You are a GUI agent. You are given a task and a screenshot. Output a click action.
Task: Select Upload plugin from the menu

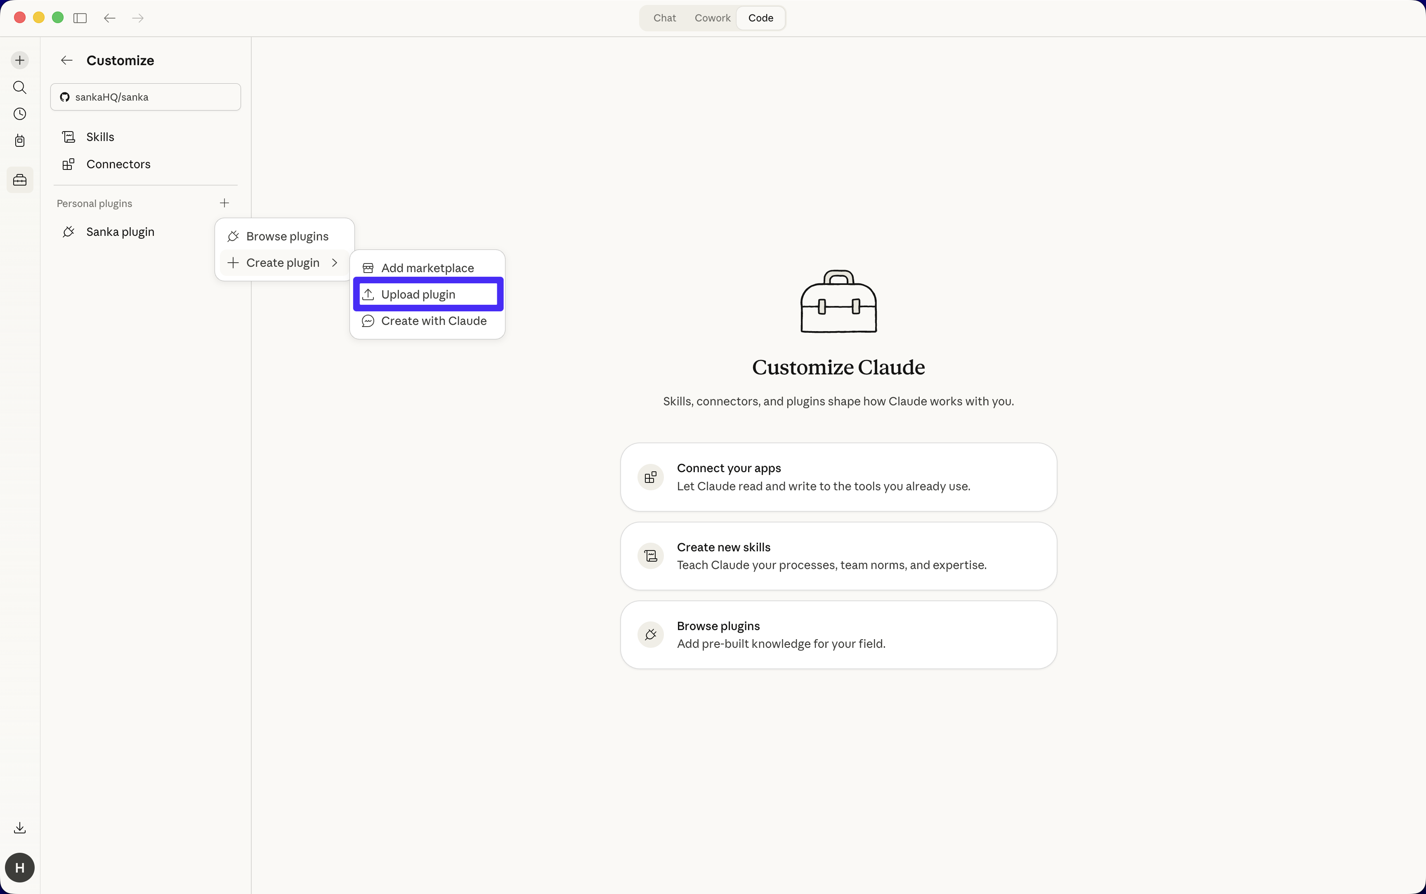pos(427,294)
